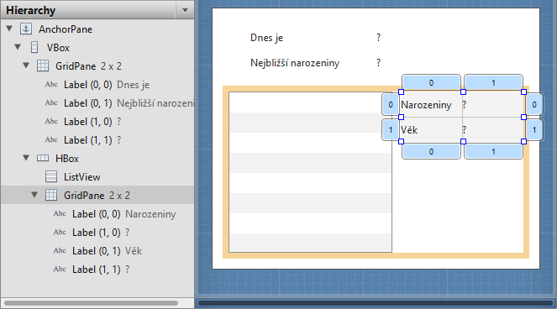This screenshot has height=309, width=557.
Task: Open the Hierarchy panel dropdown menu
Action: [x=185, y=10]
